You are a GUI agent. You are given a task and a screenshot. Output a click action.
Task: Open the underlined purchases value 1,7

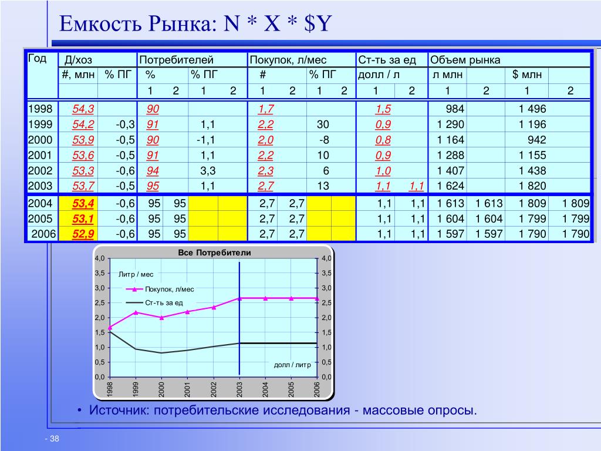point(266,109)
